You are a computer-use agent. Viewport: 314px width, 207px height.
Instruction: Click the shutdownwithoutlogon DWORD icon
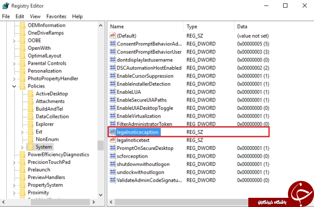point(113,164)
